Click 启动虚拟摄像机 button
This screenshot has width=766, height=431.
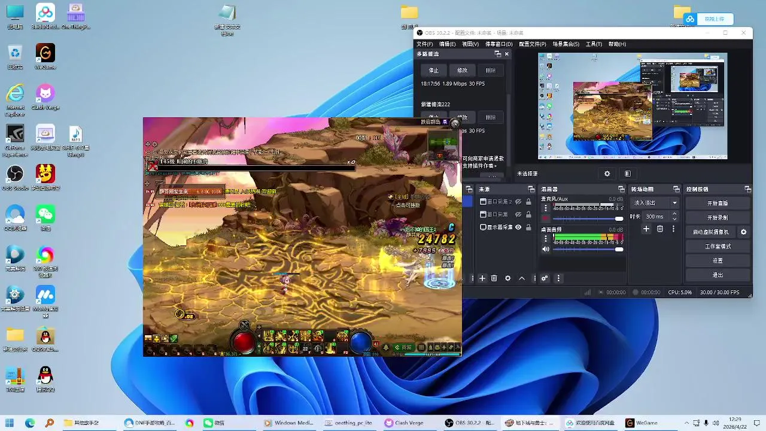[711, 232]
